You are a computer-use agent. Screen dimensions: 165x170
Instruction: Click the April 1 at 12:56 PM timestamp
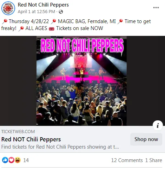point(36,12)
